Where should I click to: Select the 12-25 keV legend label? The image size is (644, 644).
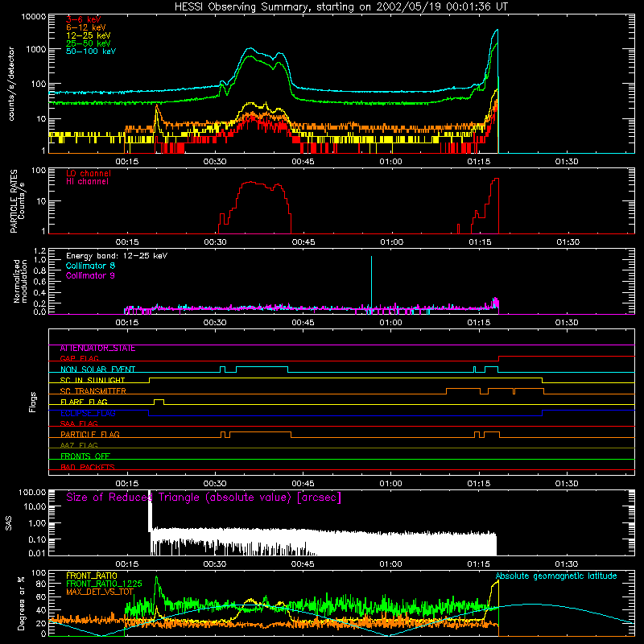tap(89, 35)
